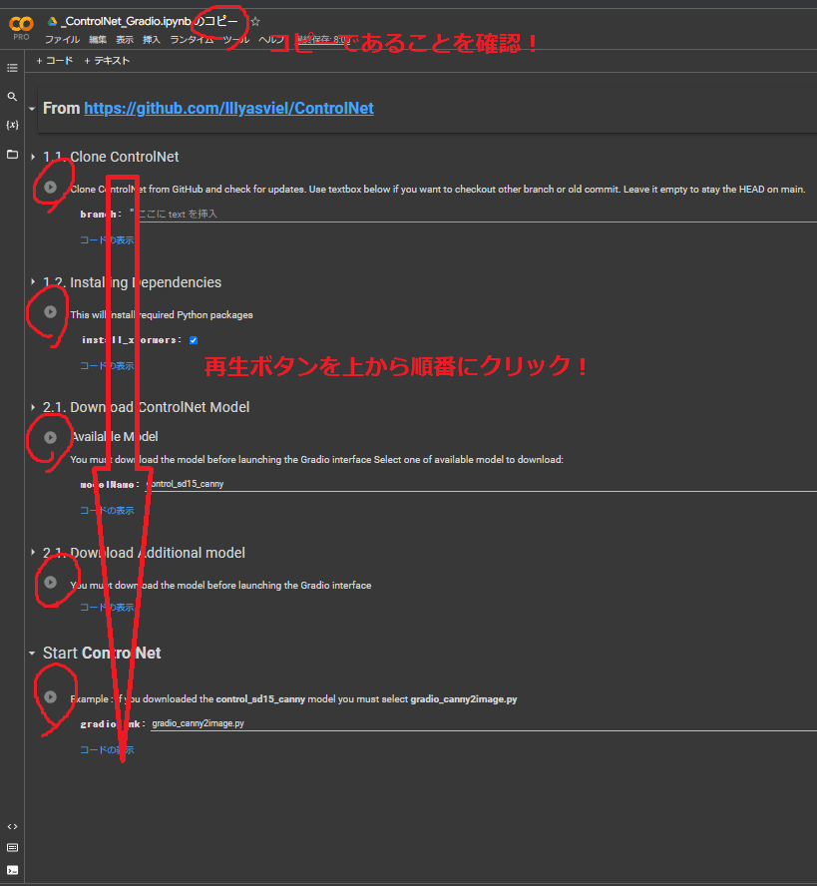Open the github.com/lllyasviel/ControlNet link
Image resolution: width=817 pixels, height=886 pixels.
coord(228,108)
